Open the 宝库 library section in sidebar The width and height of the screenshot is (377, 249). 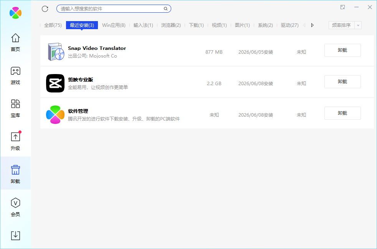(15, 109)
